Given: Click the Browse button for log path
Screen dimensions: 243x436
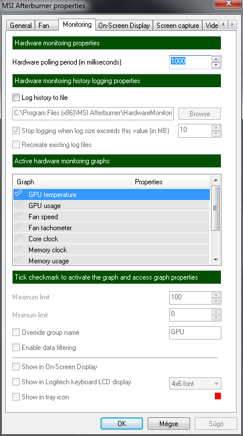Looking at the screenshot, I should click(199, 114).
